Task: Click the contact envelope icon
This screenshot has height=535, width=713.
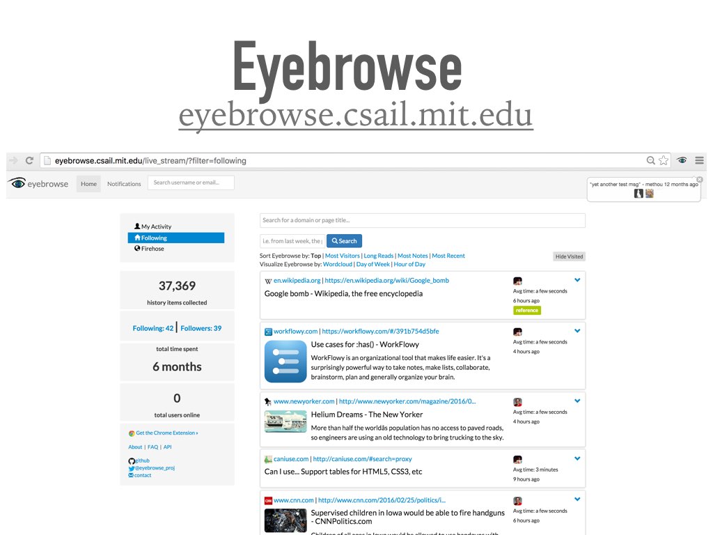Action: [131, 475]
